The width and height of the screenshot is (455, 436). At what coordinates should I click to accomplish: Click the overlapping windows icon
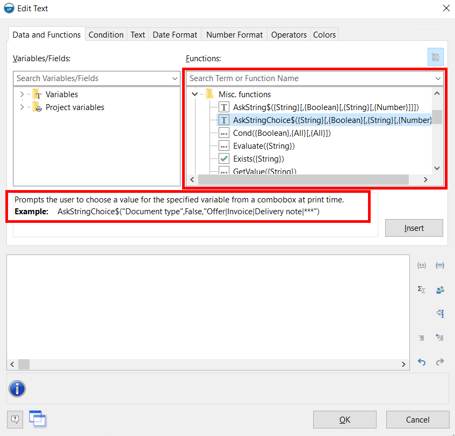38,418
